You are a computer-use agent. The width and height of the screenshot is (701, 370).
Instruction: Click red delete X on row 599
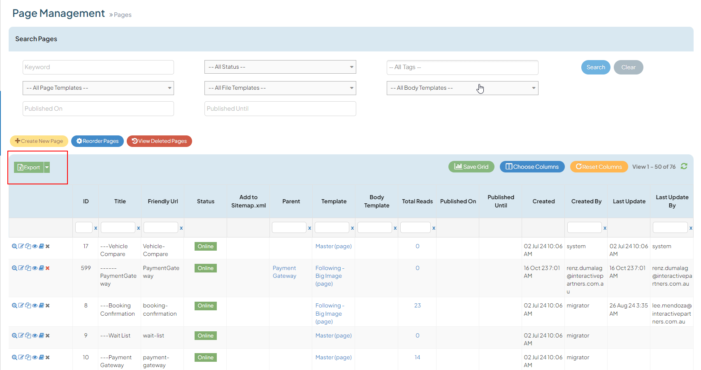point(48,268)
